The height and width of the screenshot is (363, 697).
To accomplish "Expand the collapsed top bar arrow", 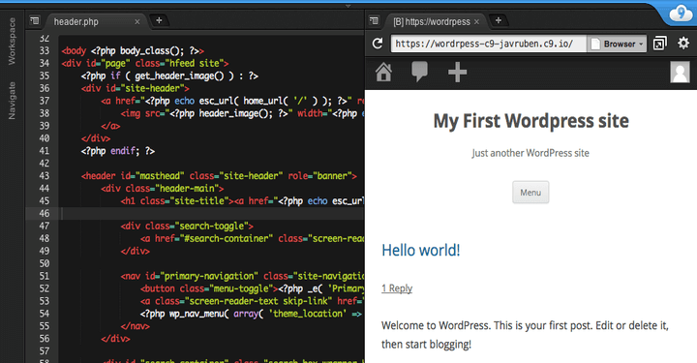I will 348,6.
